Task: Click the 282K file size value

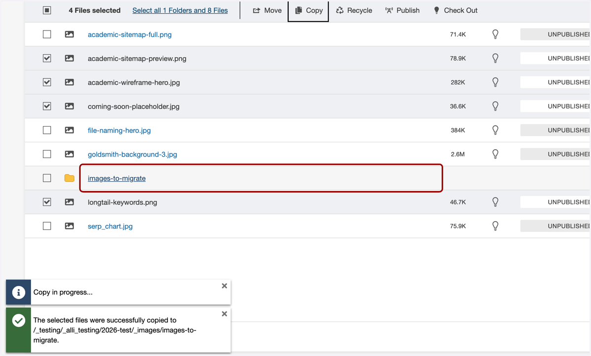Action: tap(458, 83)
